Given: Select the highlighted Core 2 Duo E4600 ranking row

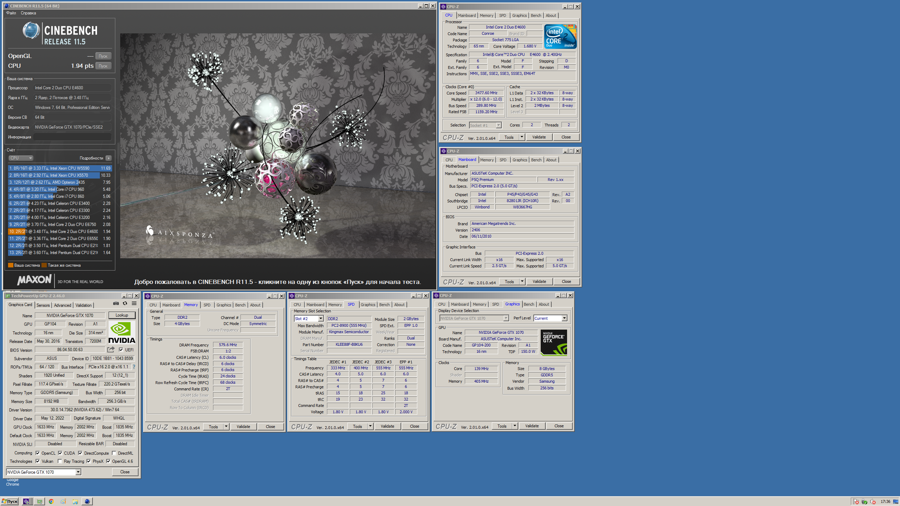Looking at the screenshot, I should click(x=60, y=232).
